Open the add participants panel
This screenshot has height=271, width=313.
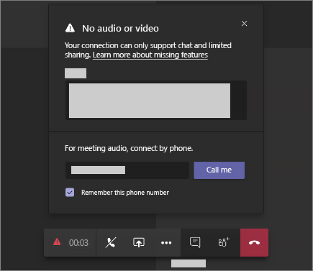(224, 242)
